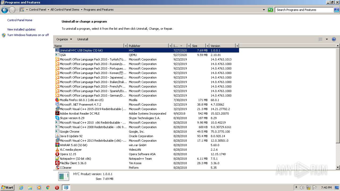Open Internet Explorer from the taskbar
This screenshot has height=191, width=340.
(x=21, y=188)
